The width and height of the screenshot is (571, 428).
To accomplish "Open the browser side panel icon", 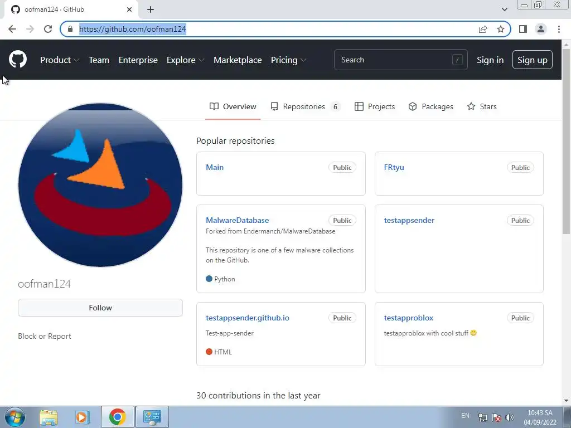I will 523,29.
